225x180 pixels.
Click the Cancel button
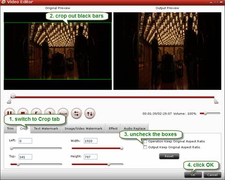212,175
